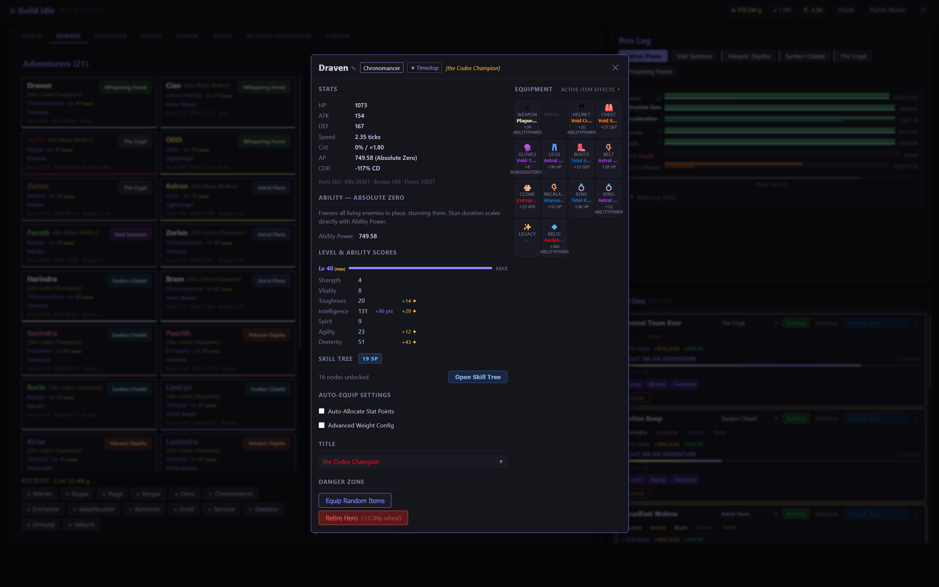This screenshot has width=939, height=587.
Task: Click the Lv 40 experience progress bar
Action: (x=420, y=268)
